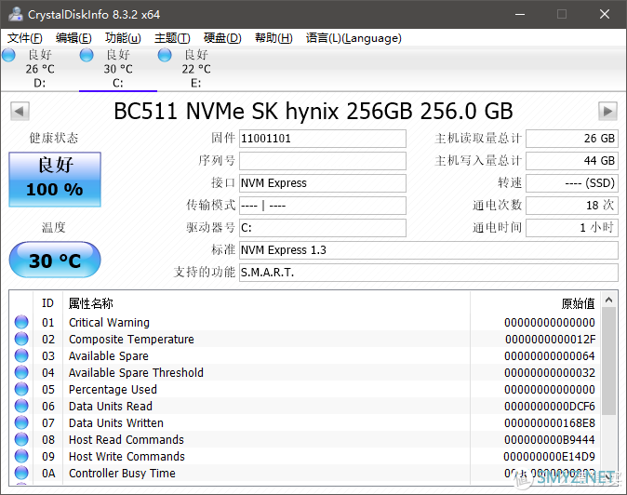Click the status orb for Data Units Read
The image size is (627, 495).
[21, 406]
